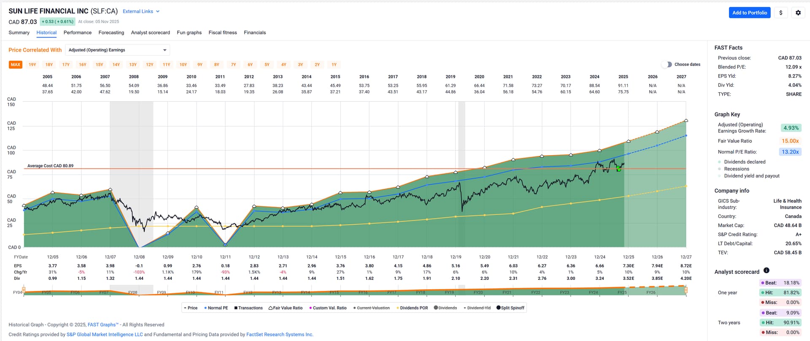Select the 10Y time range
Image resolution: width=810 pixels, height=341 pixels.
point(183,65)
